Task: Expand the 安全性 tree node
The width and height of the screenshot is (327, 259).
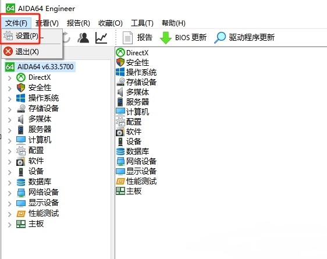Action: (9, 88)
